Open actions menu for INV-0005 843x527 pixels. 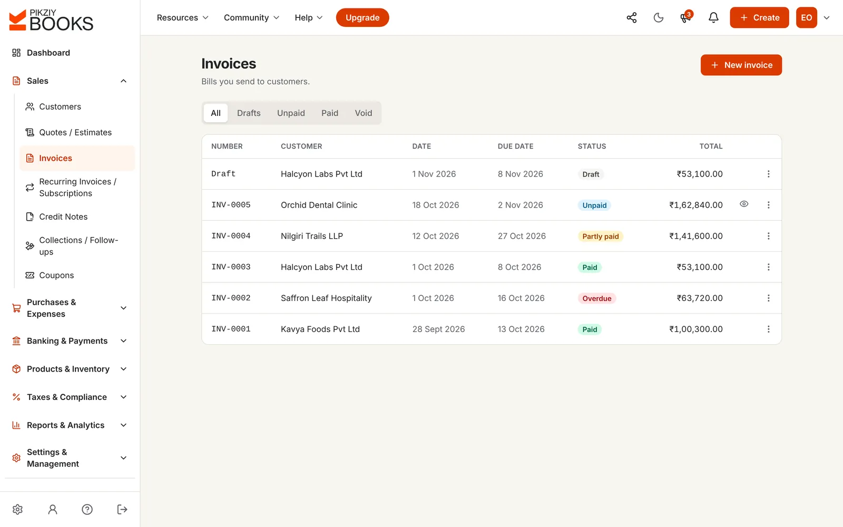pos(768,205)
